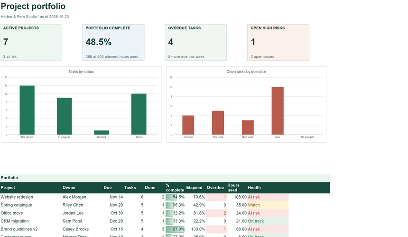Click At risk health for Website redesign
Viewport: 408px width, 237px height.
coord(268,197)
